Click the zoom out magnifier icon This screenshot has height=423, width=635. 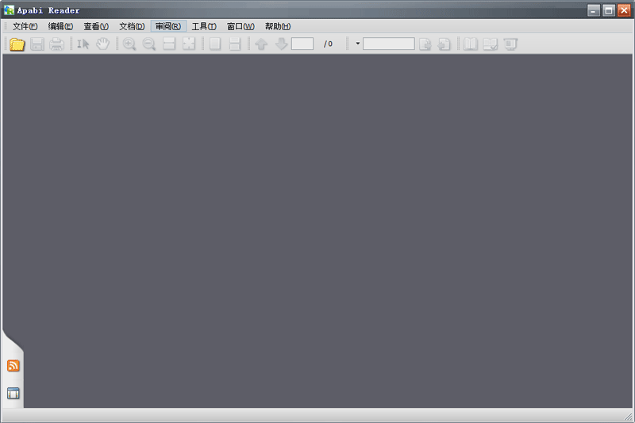coord(149,44)
